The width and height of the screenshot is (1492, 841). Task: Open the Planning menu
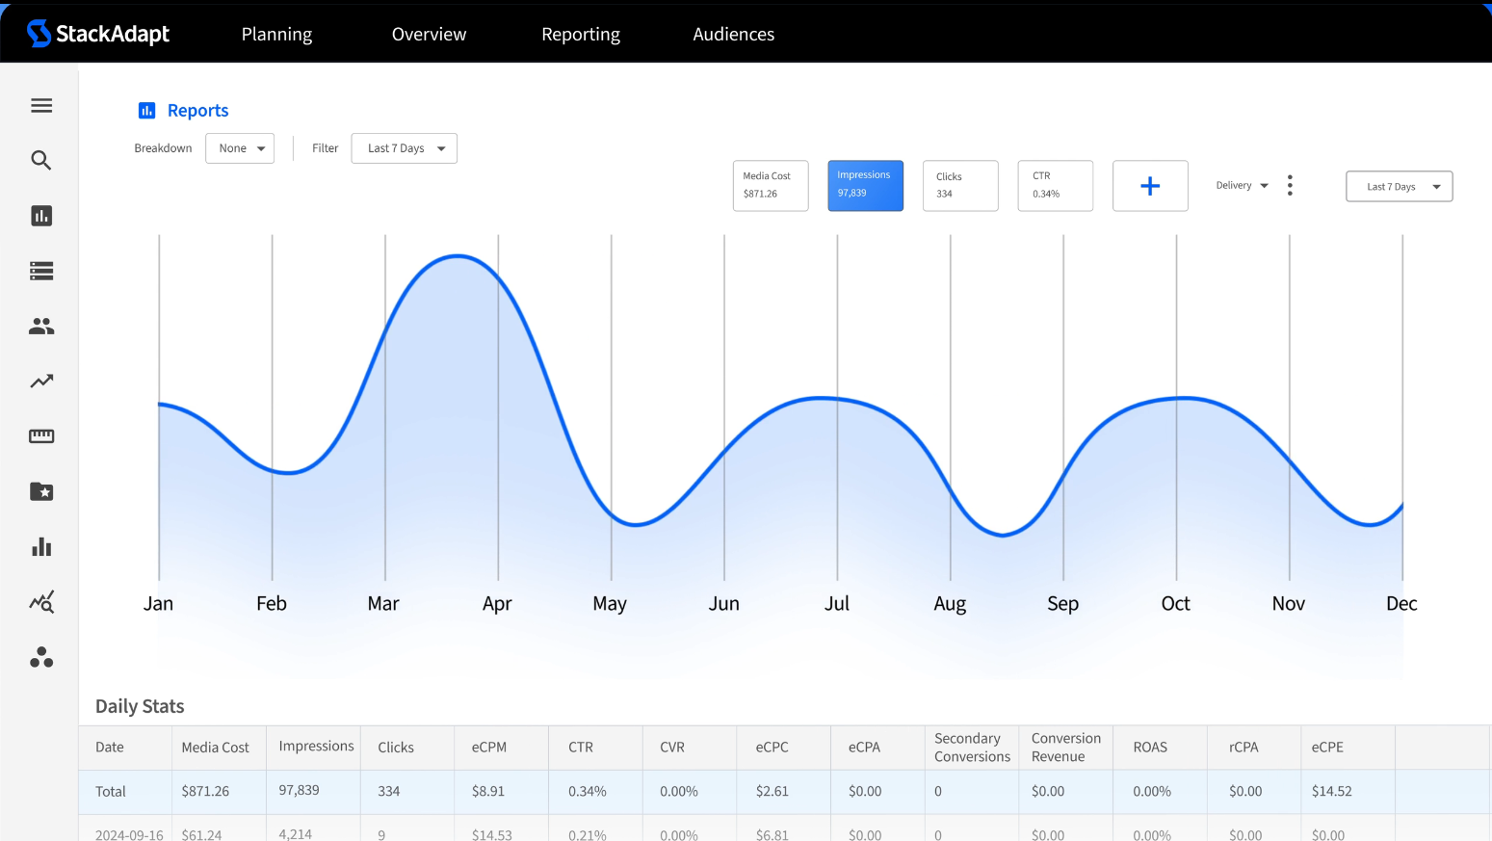pos(276,34)
